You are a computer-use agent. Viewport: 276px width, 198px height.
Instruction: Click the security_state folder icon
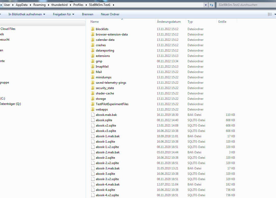click(x=93, y=88)
